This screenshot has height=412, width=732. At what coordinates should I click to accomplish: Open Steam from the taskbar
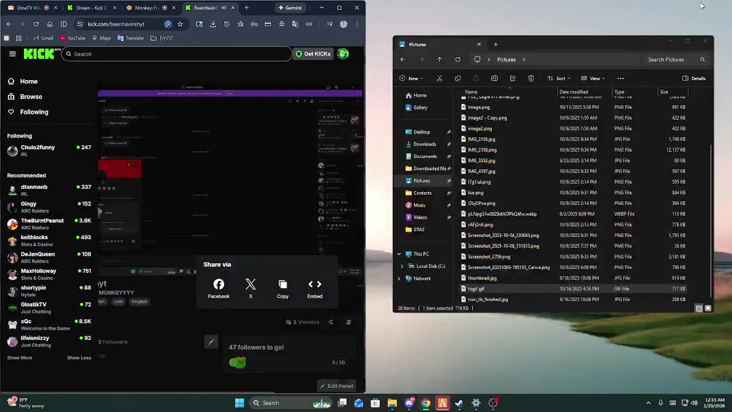459,403
